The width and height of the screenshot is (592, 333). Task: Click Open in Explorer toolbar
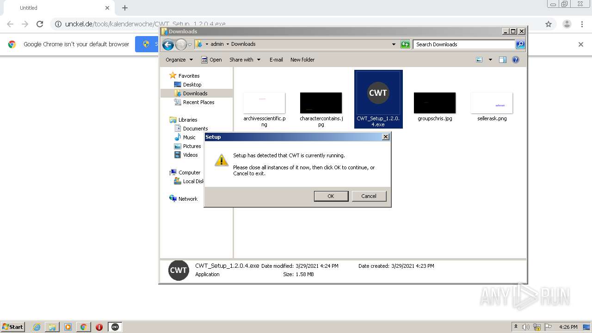211,60
